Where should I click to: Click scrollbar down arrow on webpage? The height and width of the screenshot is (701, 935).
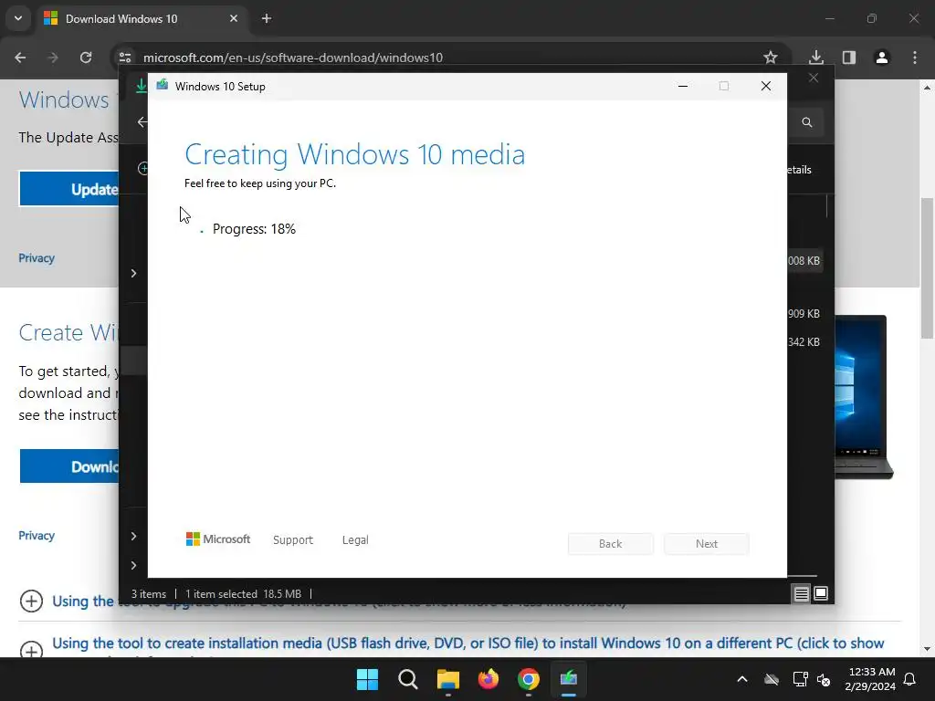[928, 649]
